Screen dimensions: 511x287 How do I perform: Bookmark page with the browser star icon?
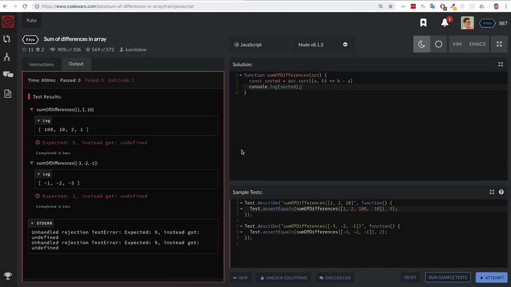[x=390, y=6]
